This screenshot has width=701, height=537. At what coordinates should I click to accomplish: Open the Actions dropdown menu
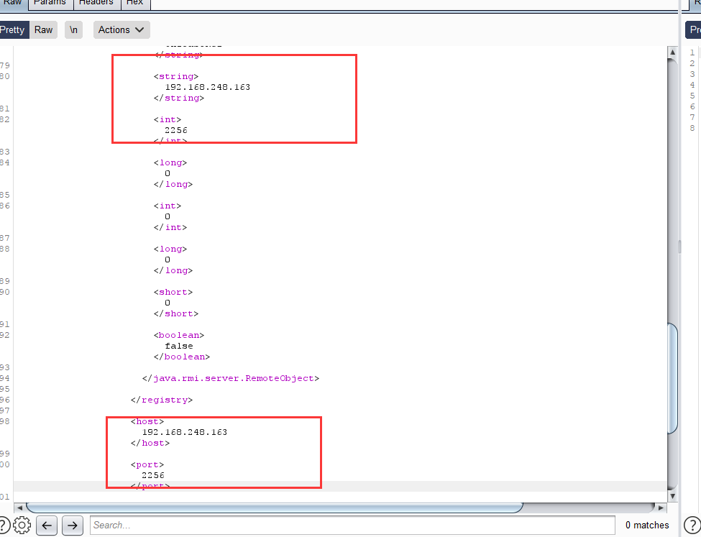point(122,30)
